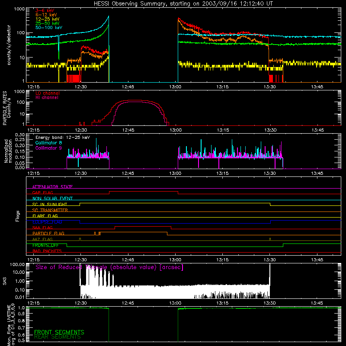346x346 pixels.
Task: Click the 100.00 value on SAS axis
Action: click(x=17, y=265)
